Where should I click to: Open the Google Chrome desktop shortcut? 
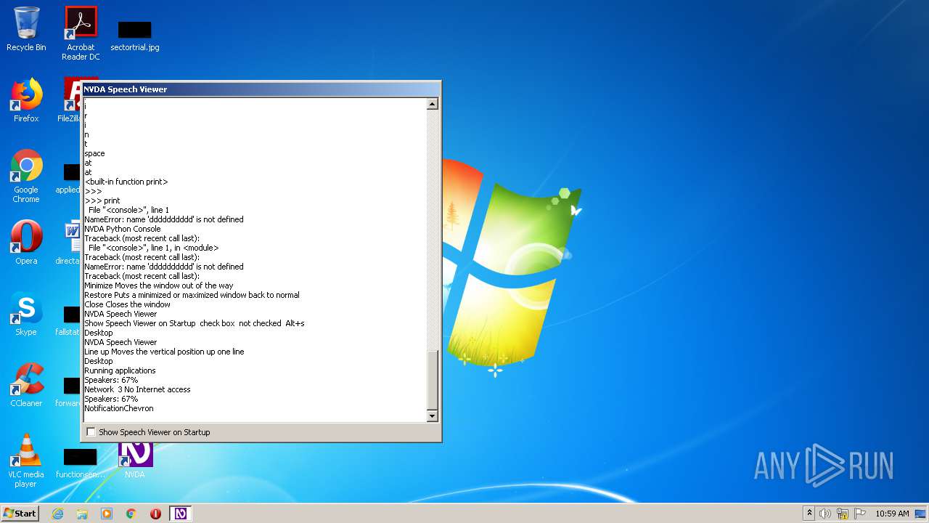point(26,176)
